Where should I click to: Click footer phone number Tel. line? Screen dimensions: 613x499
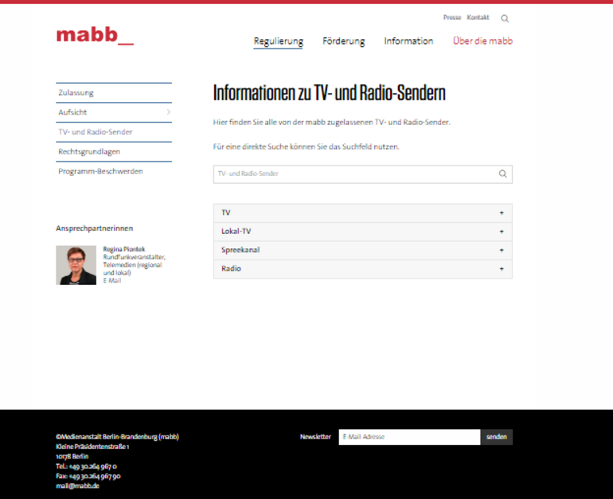[86, 466]
